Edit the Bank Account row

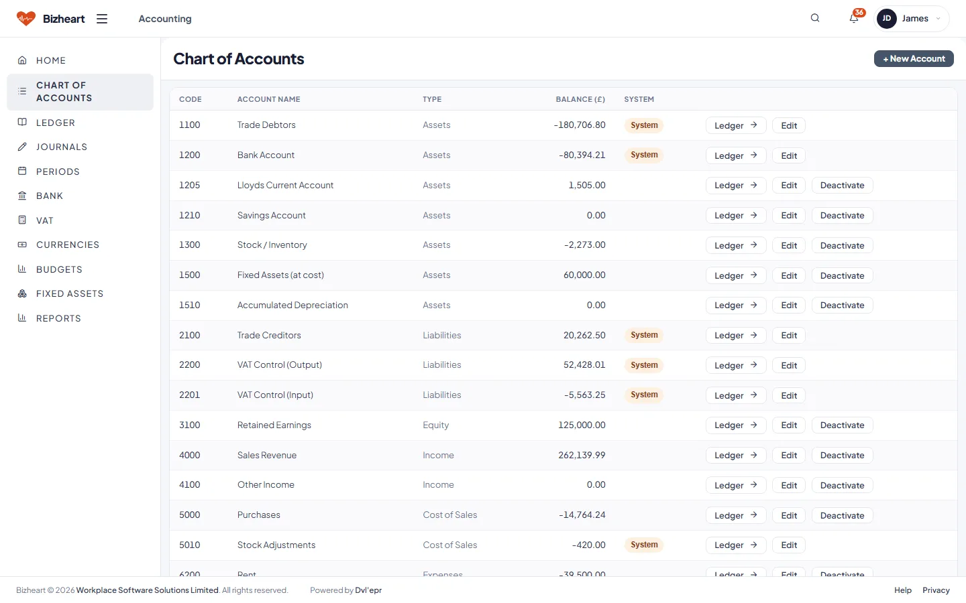[789, 155]
